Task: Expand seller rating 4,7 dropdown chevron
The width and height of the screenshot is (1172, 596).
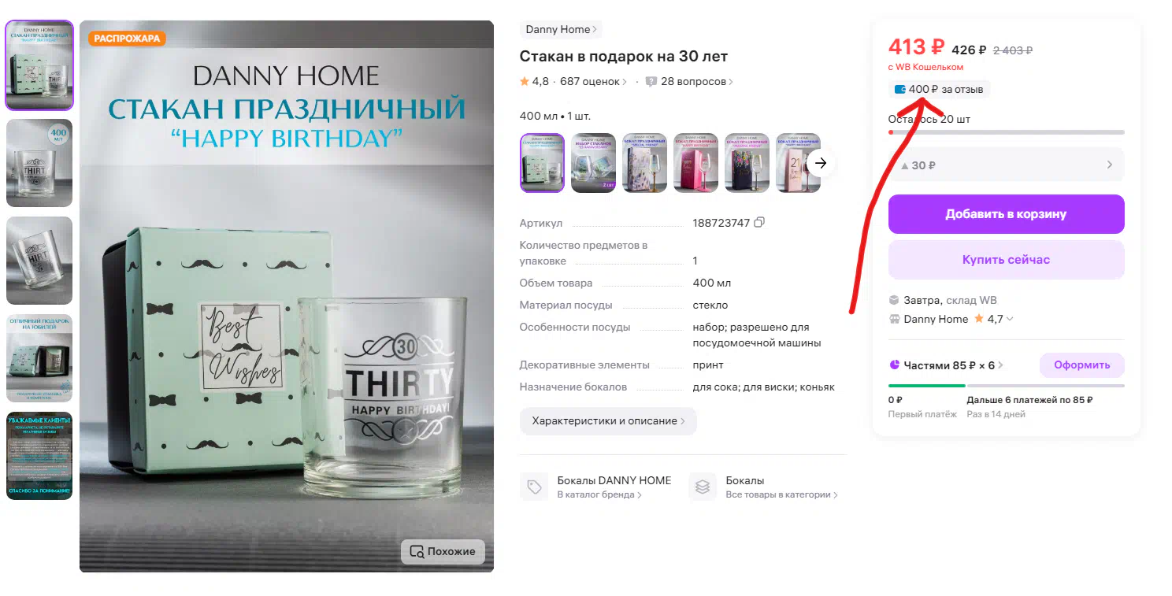Action: click(x=1010, y=319)
